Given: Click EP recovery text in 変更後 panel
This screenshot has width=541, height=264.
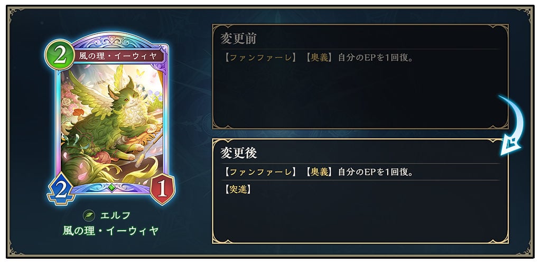Looking at the screenshot, I should 376,172.
